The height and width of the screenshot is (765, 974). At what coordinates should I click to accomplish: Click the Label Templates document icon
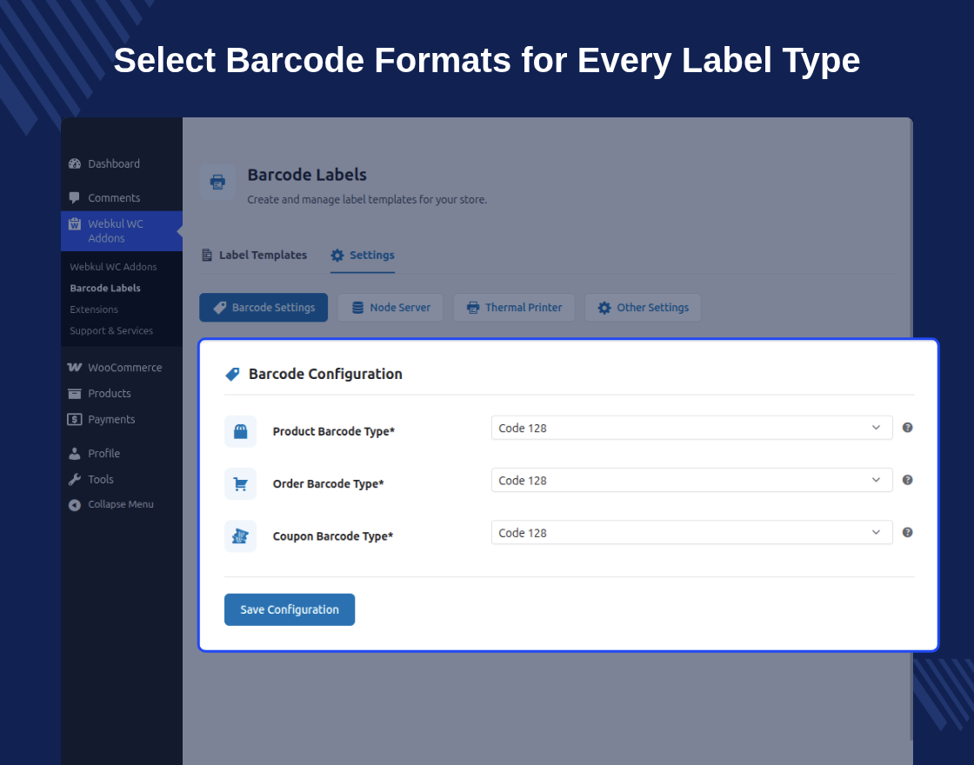coord(207,256)
